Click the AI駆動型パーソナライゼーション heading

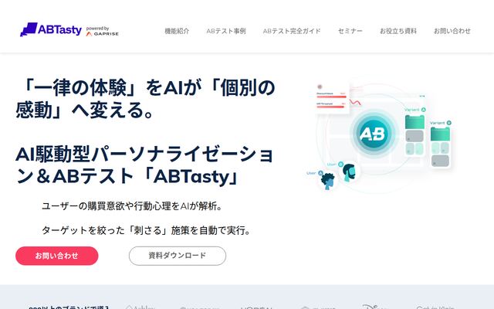[144, 165]
